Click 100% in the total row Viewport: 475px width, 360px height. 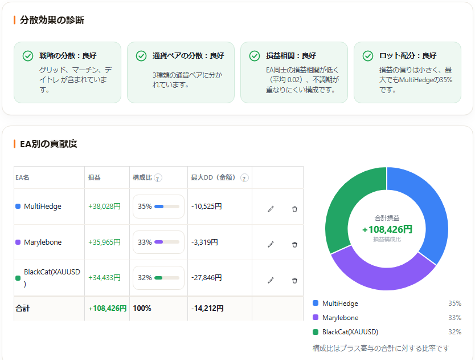[142, 309]
